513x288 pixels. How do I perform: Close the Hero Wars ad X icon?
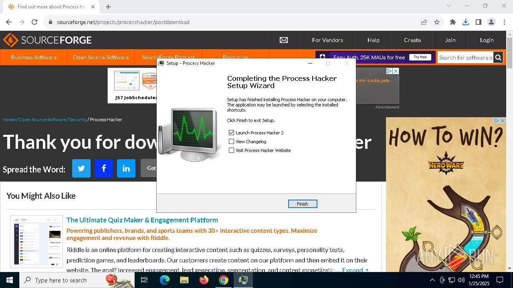(503, 120)
